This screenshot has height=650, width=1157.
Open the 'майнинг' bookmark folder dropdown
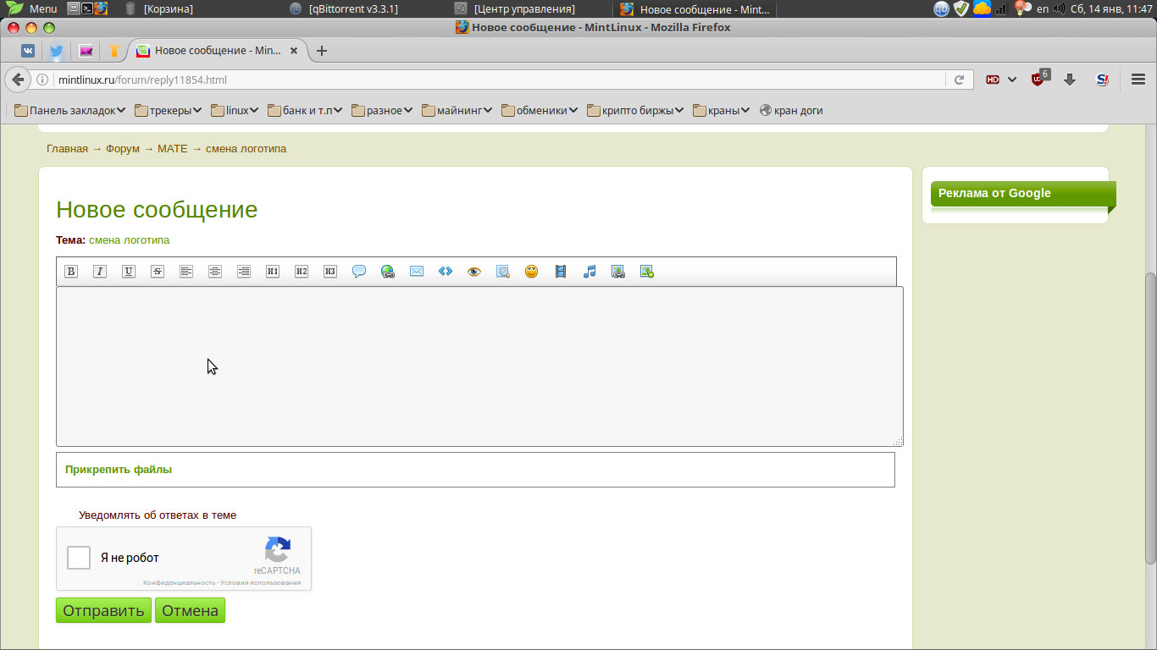pos(457,110)
